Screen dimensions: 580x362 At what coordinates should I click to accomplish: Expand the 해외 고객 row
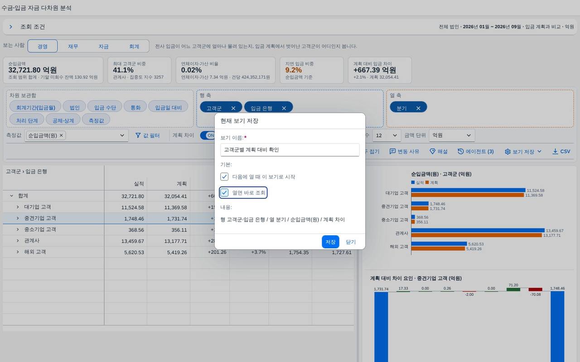coord(18,252)
